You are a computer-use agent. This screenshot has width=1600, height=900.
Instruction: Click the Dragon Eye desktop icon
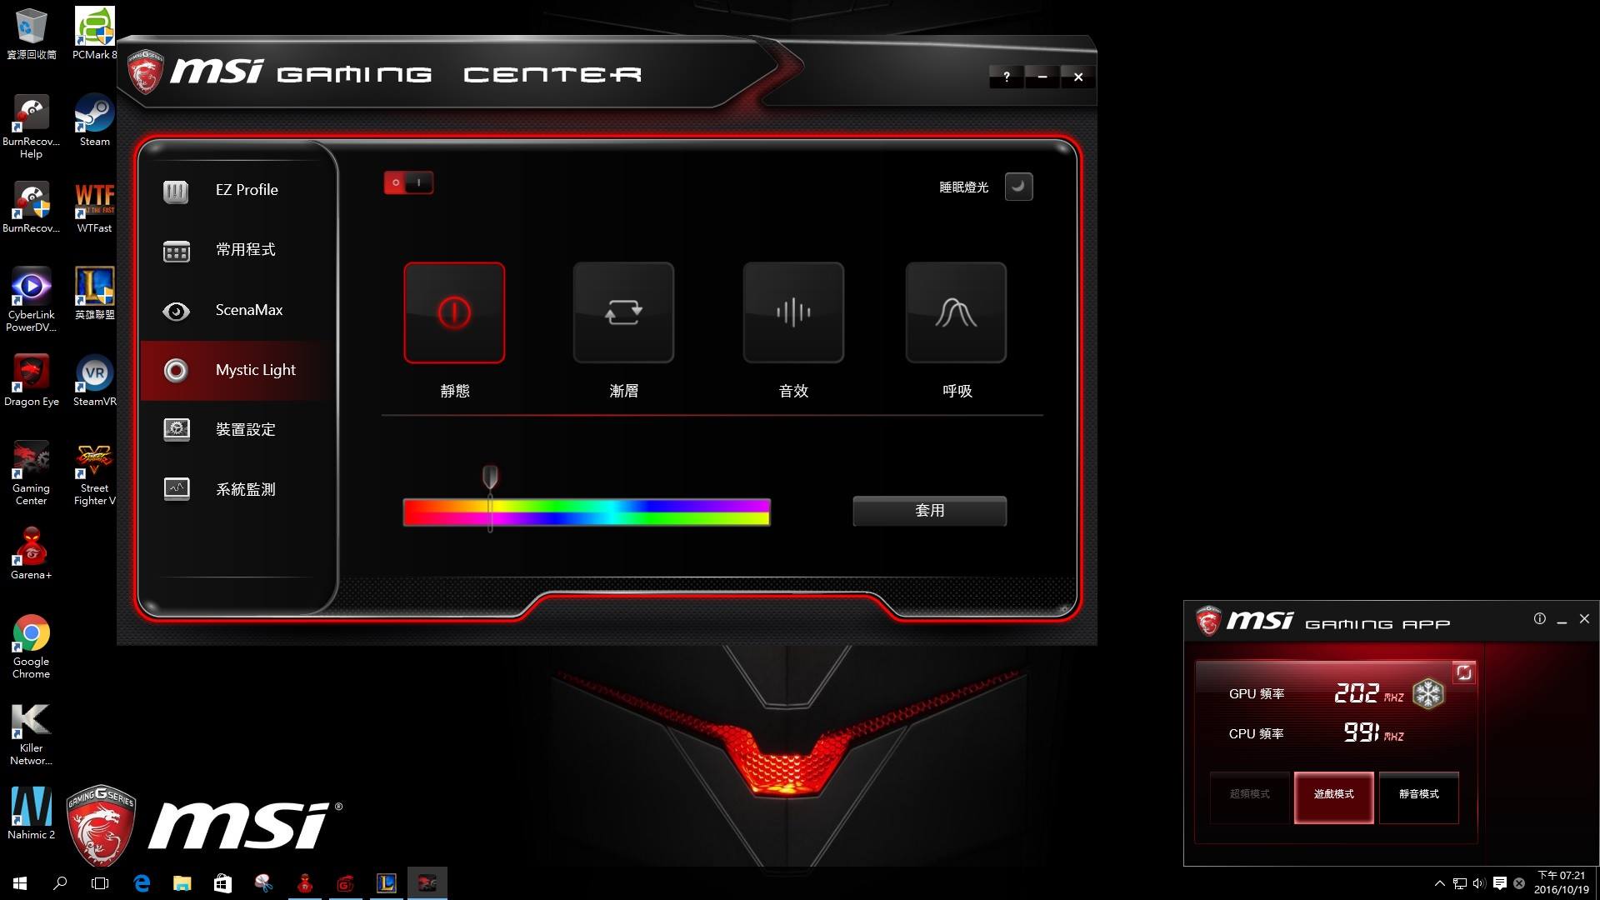tap(32, 381)
